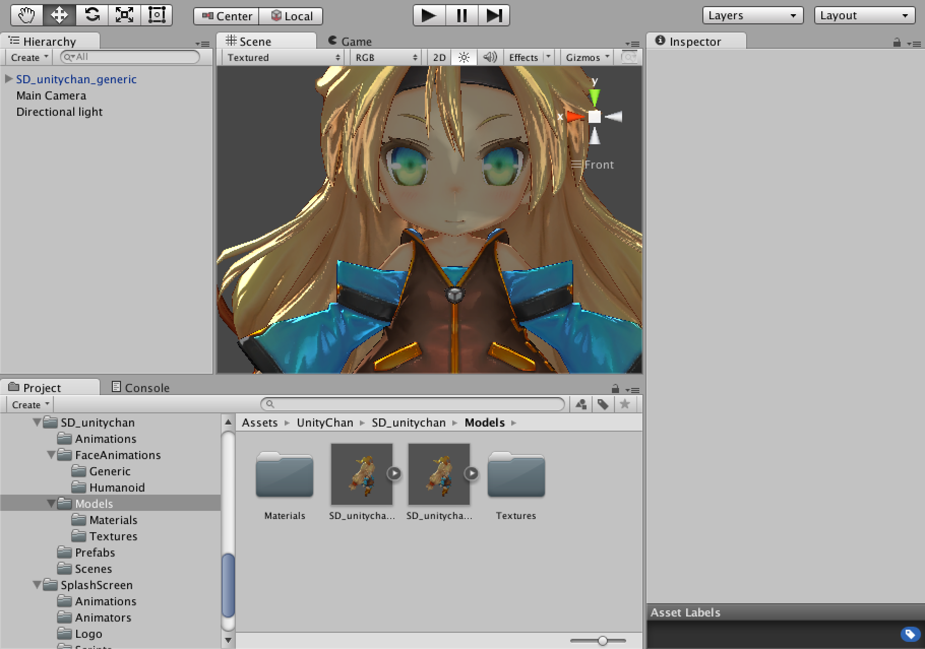This screenshot has width=925, height=649.
Task: Start Play mode
Action: (429, 15)
